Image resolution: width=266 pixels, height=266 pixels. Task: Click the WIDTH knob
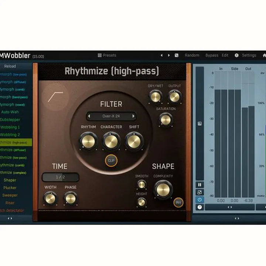point(50,198)
